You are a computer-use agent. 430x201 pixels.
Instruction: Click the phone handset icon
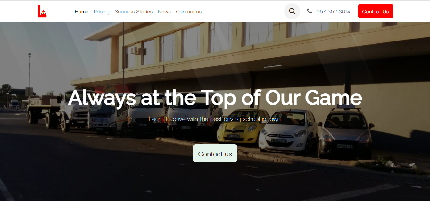[309, 11]
